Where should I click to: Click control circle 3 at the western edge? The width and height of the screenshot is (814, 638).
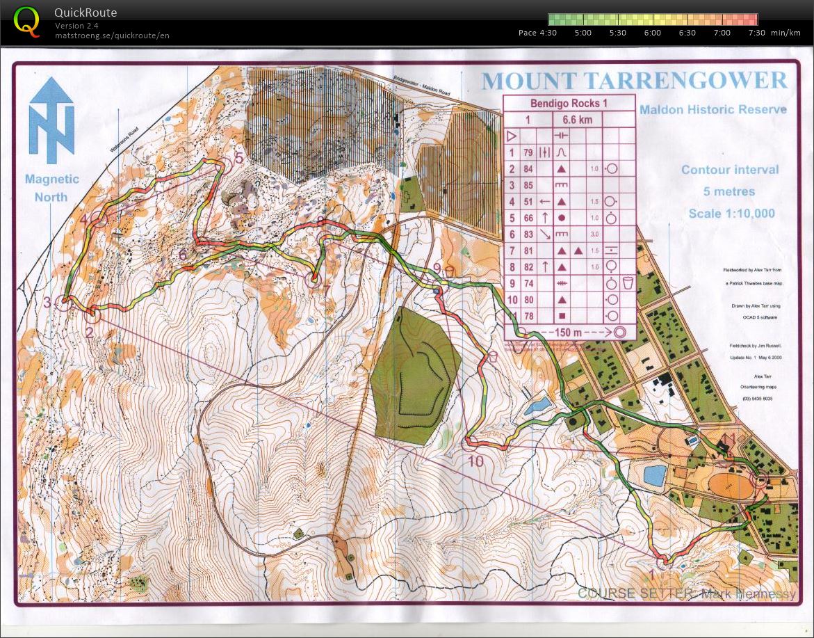64,302
